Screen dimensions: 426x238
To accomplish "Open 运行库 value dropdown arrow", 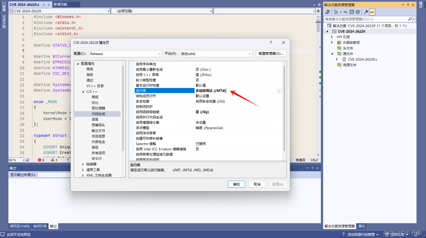I will (279, 91).
